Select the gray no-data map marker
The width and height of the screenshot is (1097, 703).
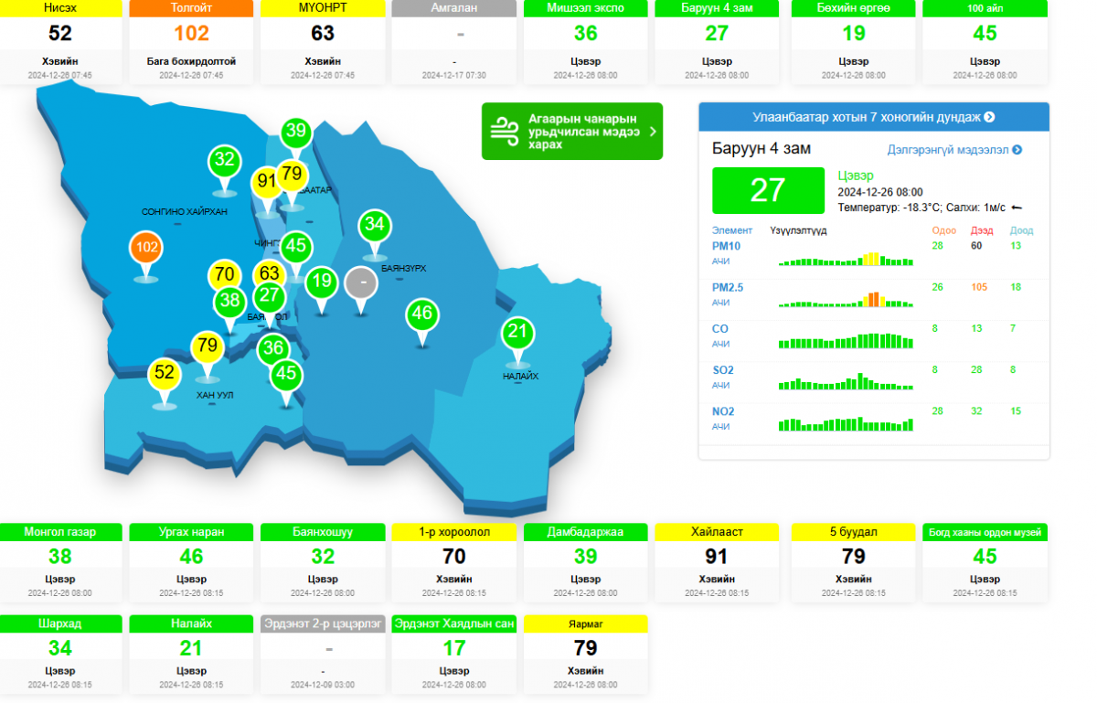(x=363, y=282)
